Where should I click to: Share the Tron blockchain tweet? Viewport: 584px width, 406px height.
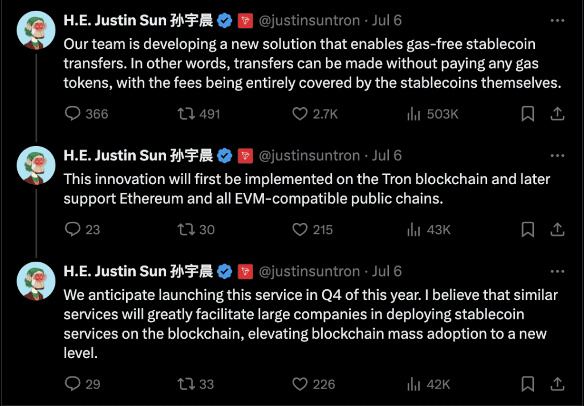coord(557,229)
